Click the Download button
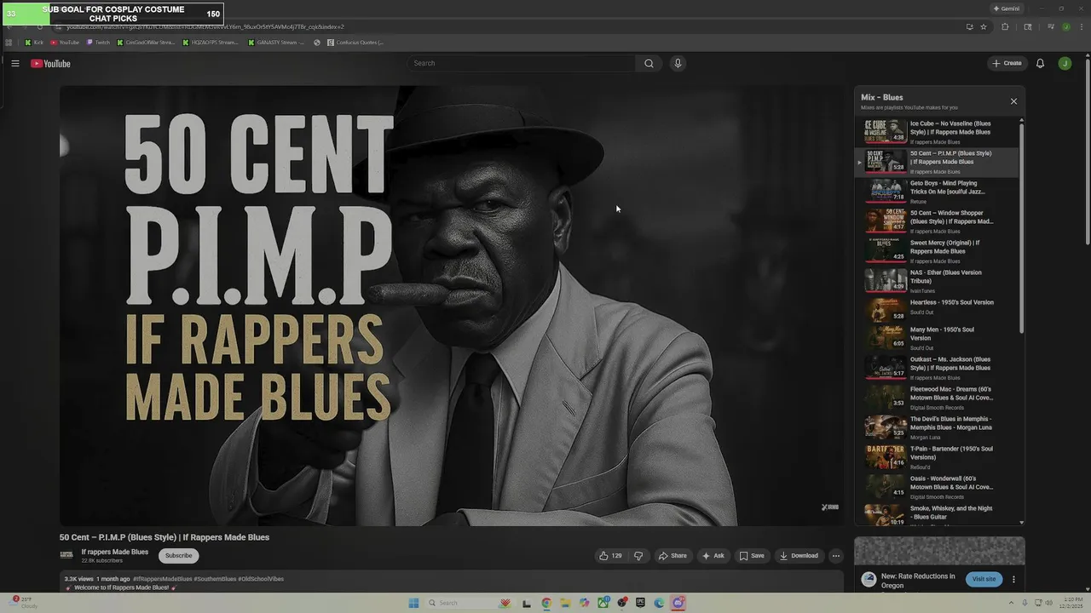Screen dimensions: 1091x613 coord(798,556)
